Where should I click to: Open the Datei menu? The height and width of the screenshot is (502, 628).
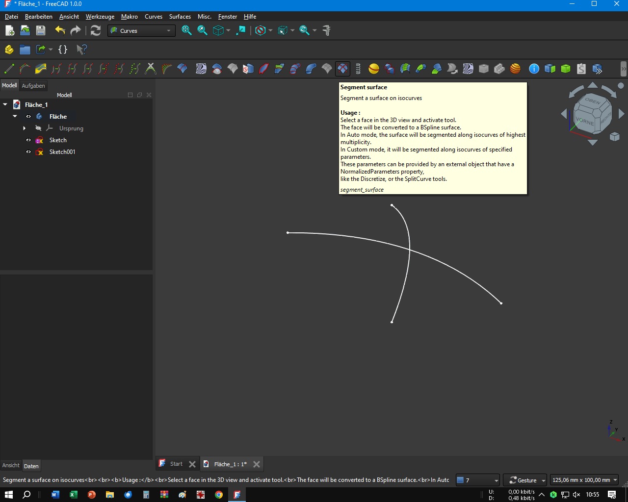coord(11,16)
